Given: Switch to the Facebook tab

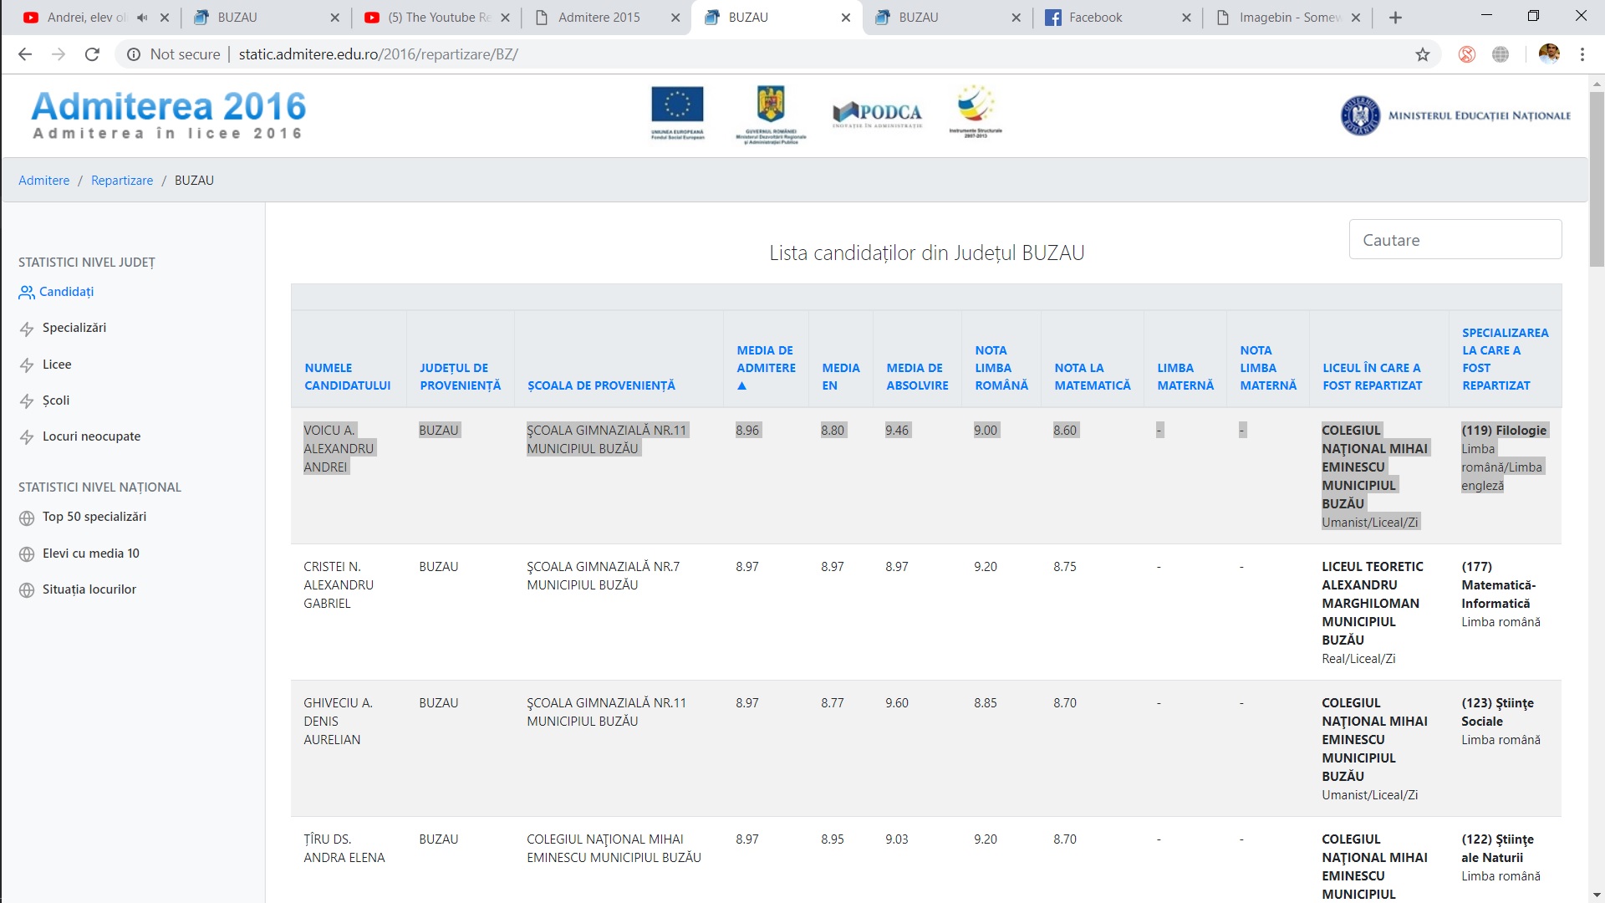Looking at the screenshot, I should click(x=1096, y=18).
